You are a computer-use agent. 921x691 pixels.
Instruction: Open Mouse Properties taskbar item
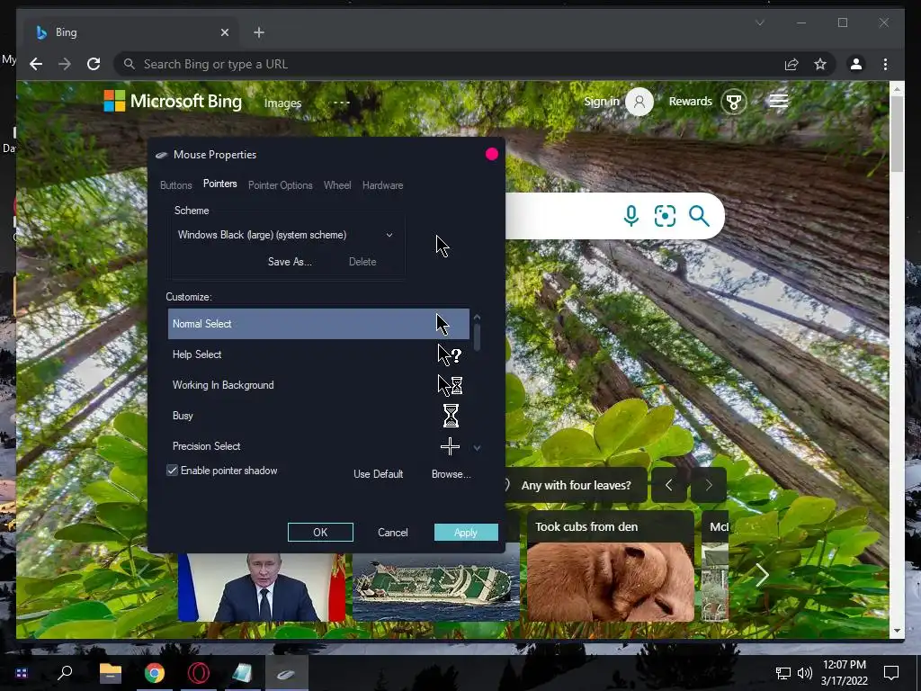(x=286, y=673)
